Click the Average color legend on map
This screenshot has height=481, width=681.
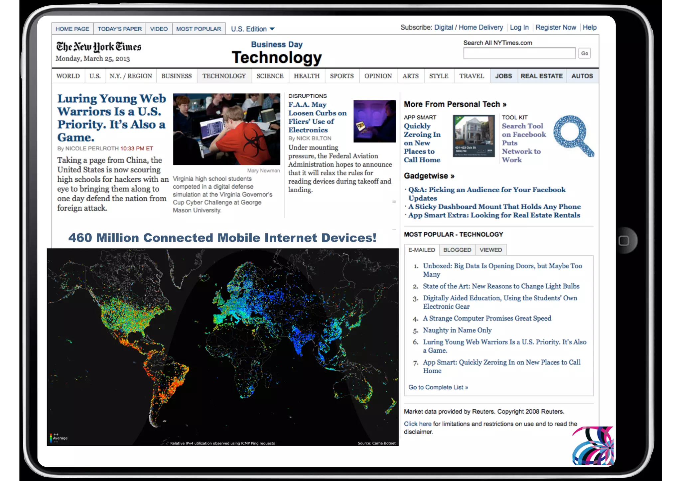click(59, 438)
